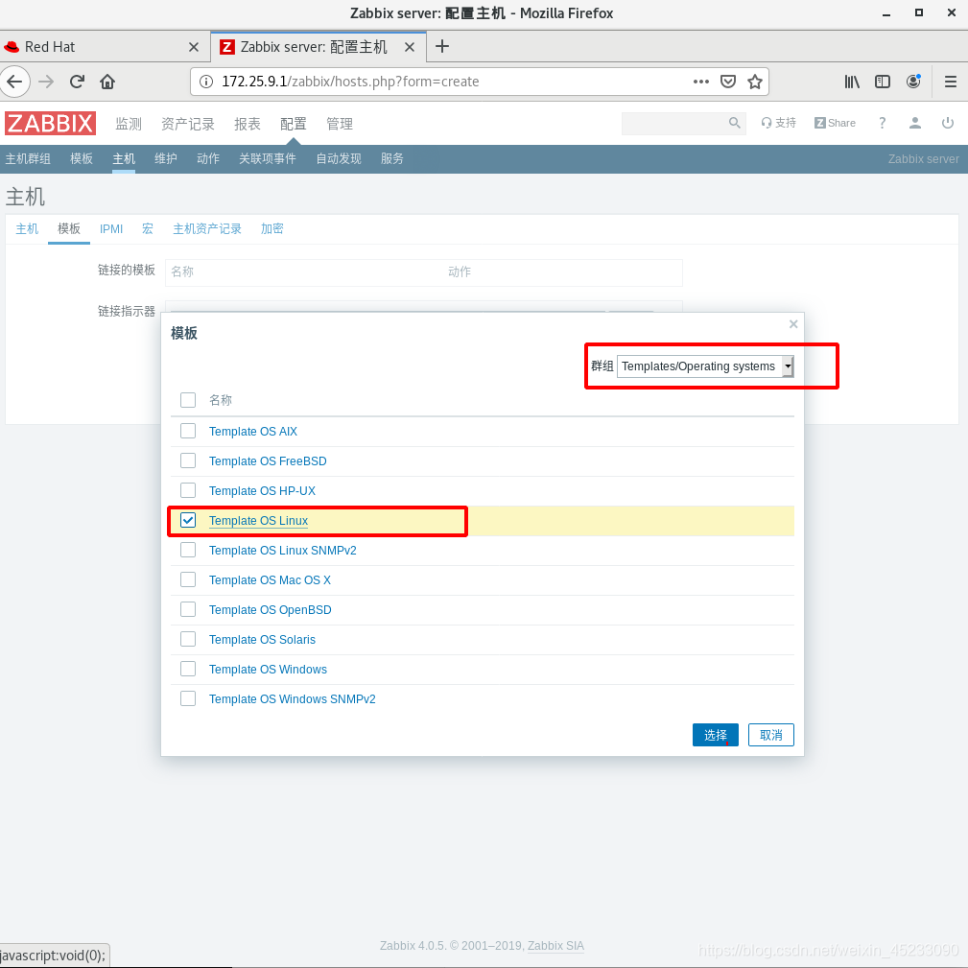Screen dimensions: 968x968
Task: Click the Firefox back arrow button
Action: pyautogui.click(x=14, y=82)
